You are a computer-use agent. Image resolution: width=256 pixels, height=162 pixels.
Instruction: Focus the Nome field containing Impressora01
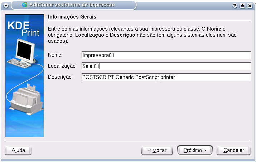tap(166, 55)
